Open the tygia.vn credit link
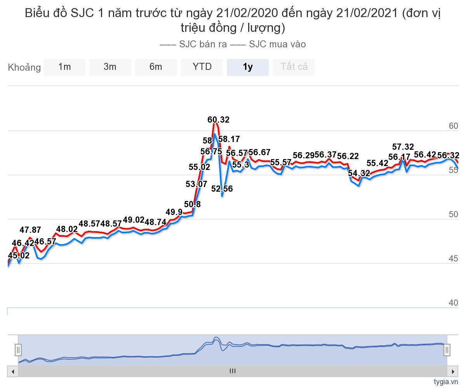The image size is (466, 388). tap(446, 382)
